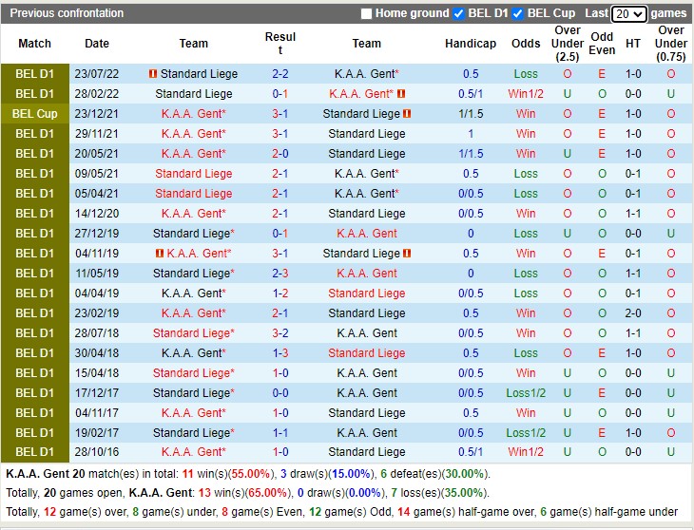The image size is (694, 530).
Task: Click the date 28/10/16
Action: pos(96,452)
